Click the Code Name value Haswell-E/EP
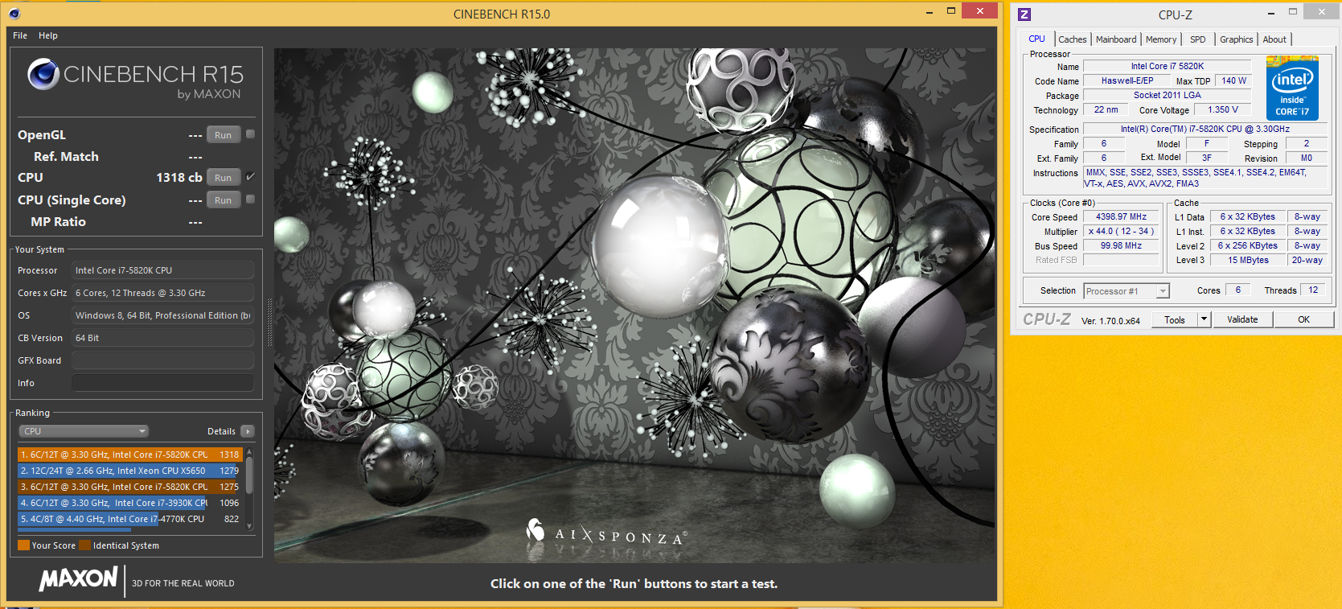Screen dimensions: 1342x609 (x=1127, y=80)
